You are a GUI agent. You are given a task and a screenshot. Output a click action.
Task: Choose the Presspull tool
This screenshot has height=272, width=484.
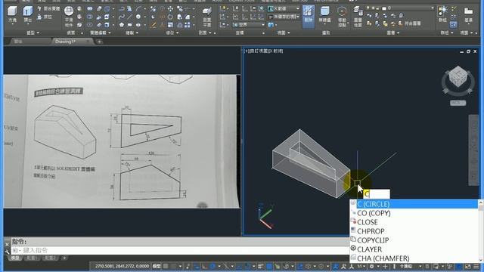pyautogui.click(x=45, y=17)
